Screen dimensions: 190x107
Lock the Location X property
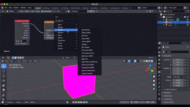185,60
